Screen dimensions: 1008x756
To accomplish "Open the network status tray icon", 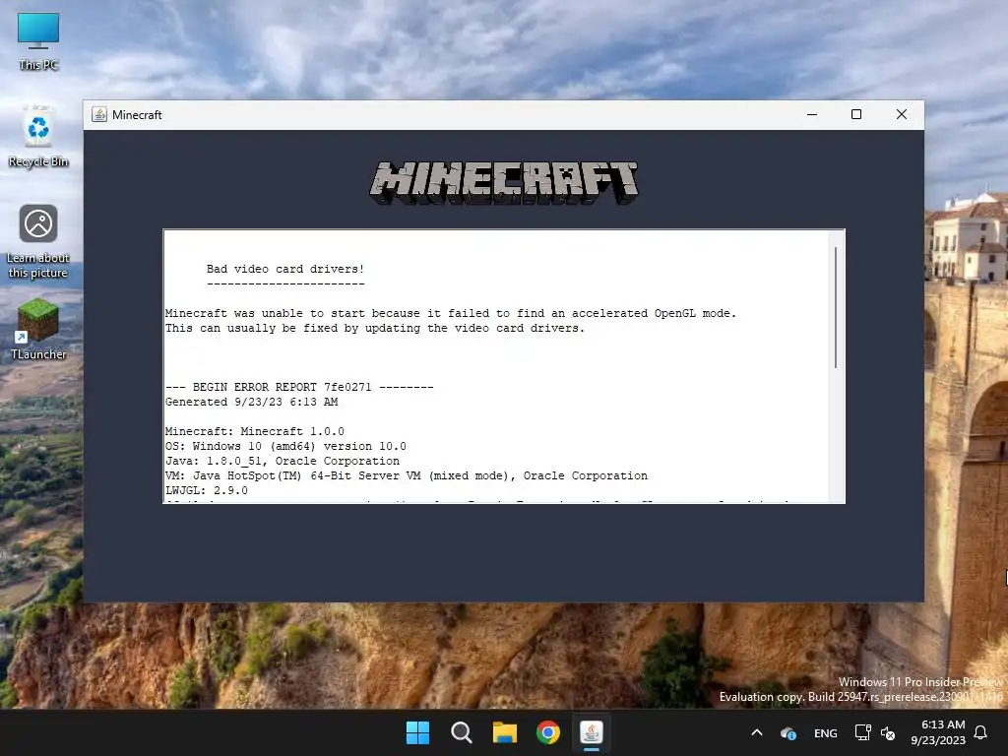I will [x=862, y=732].
